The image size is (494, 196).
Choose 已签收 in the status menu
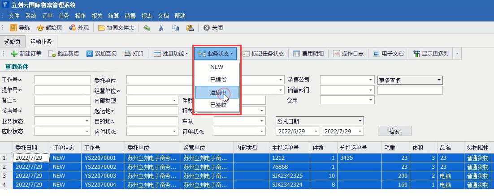[218, 105]
